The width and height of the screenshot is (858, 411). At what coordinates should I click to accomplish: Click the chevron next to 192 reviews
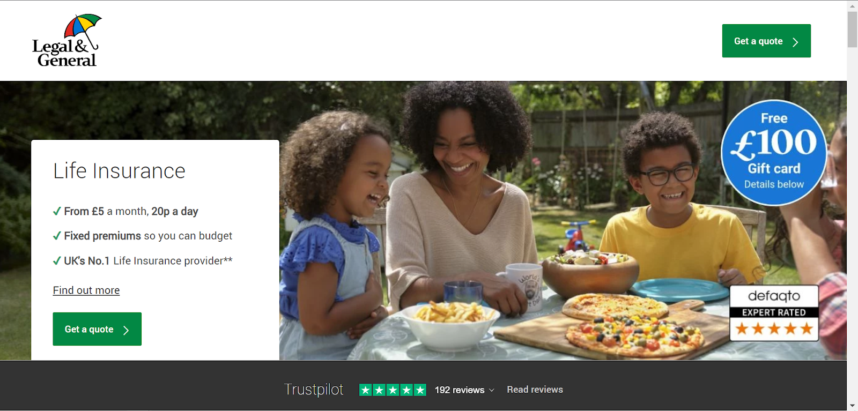[492, 391]
